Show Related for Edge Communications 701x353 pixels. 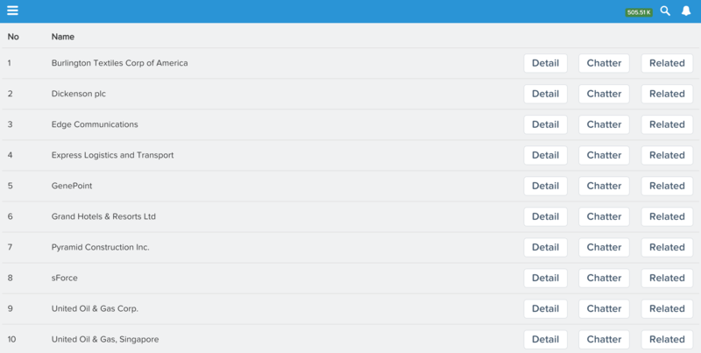click(667, 124)
